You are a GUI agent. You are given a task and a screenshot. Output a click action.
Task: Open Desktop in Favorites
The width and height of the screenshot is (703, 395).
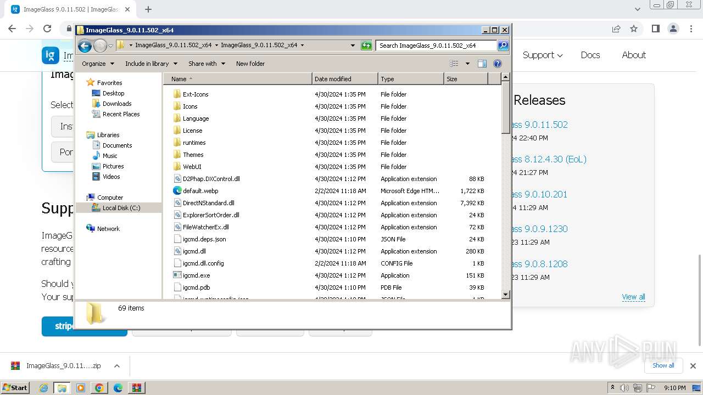113,93
